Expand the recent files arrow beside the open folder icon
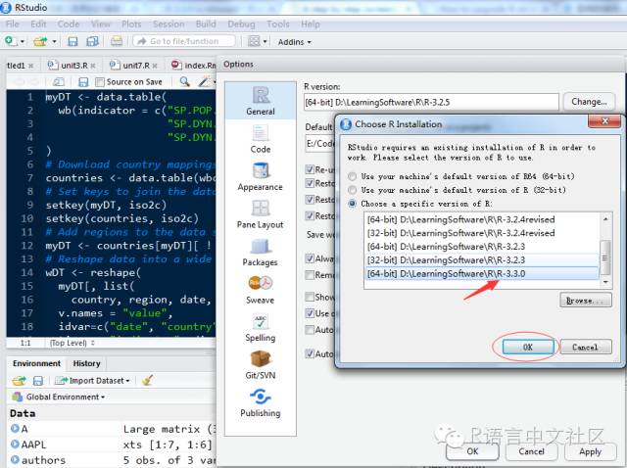Screen dimensions: 627x468 (54, 41)
